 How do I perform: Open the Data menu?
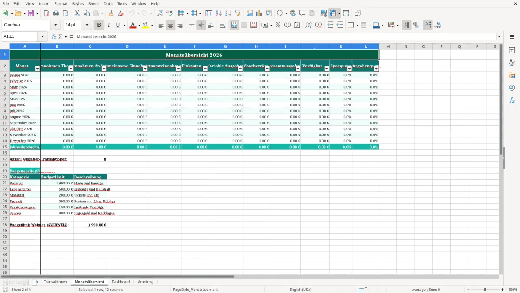[x=108, y=3]
